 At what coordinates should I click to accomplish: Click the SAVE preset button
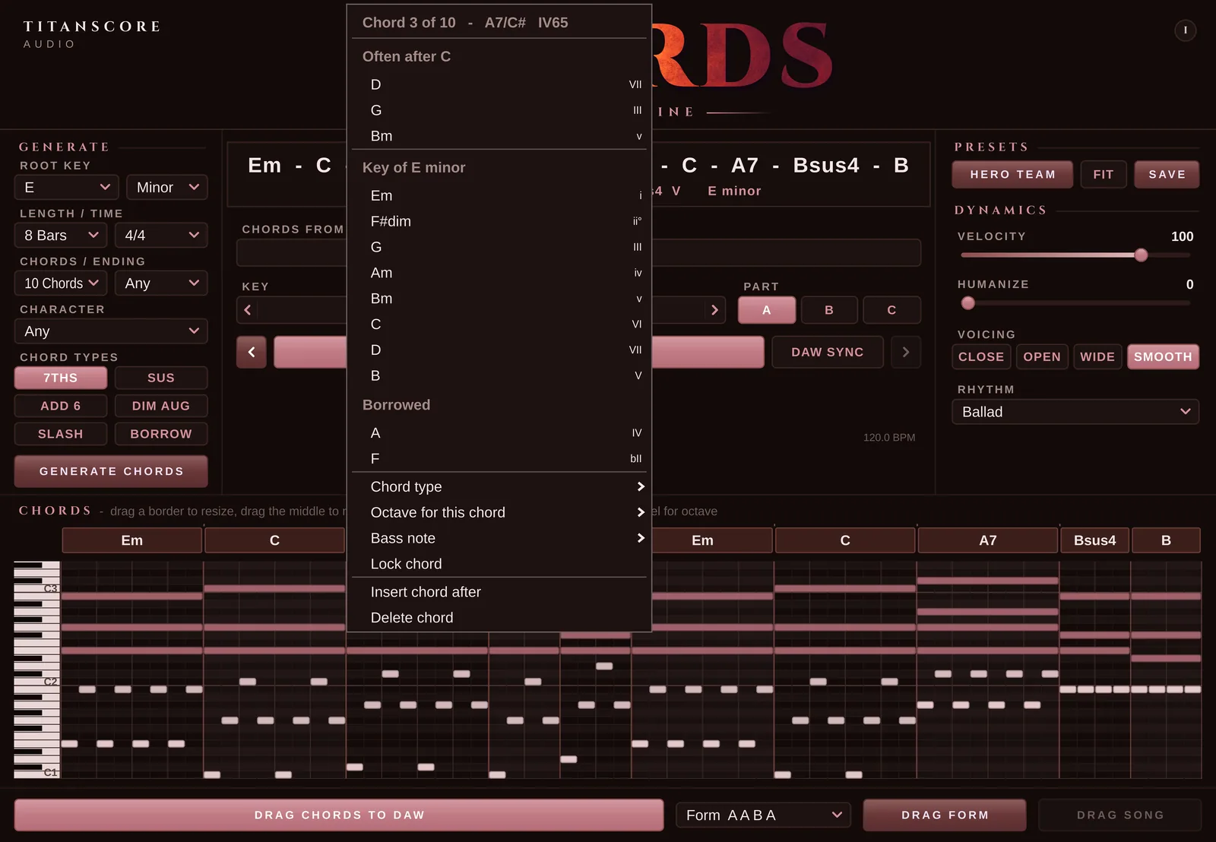pos(1167,174)
